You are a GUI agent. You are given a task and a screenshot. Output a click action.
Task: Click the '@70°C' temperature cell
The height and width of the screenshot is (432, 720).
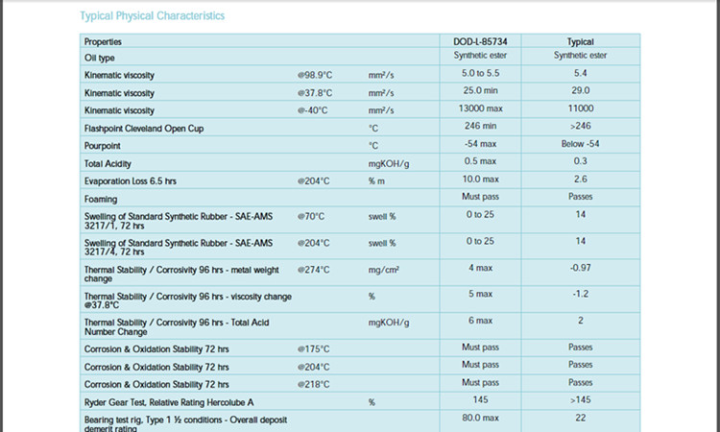(x=311, y=216)
